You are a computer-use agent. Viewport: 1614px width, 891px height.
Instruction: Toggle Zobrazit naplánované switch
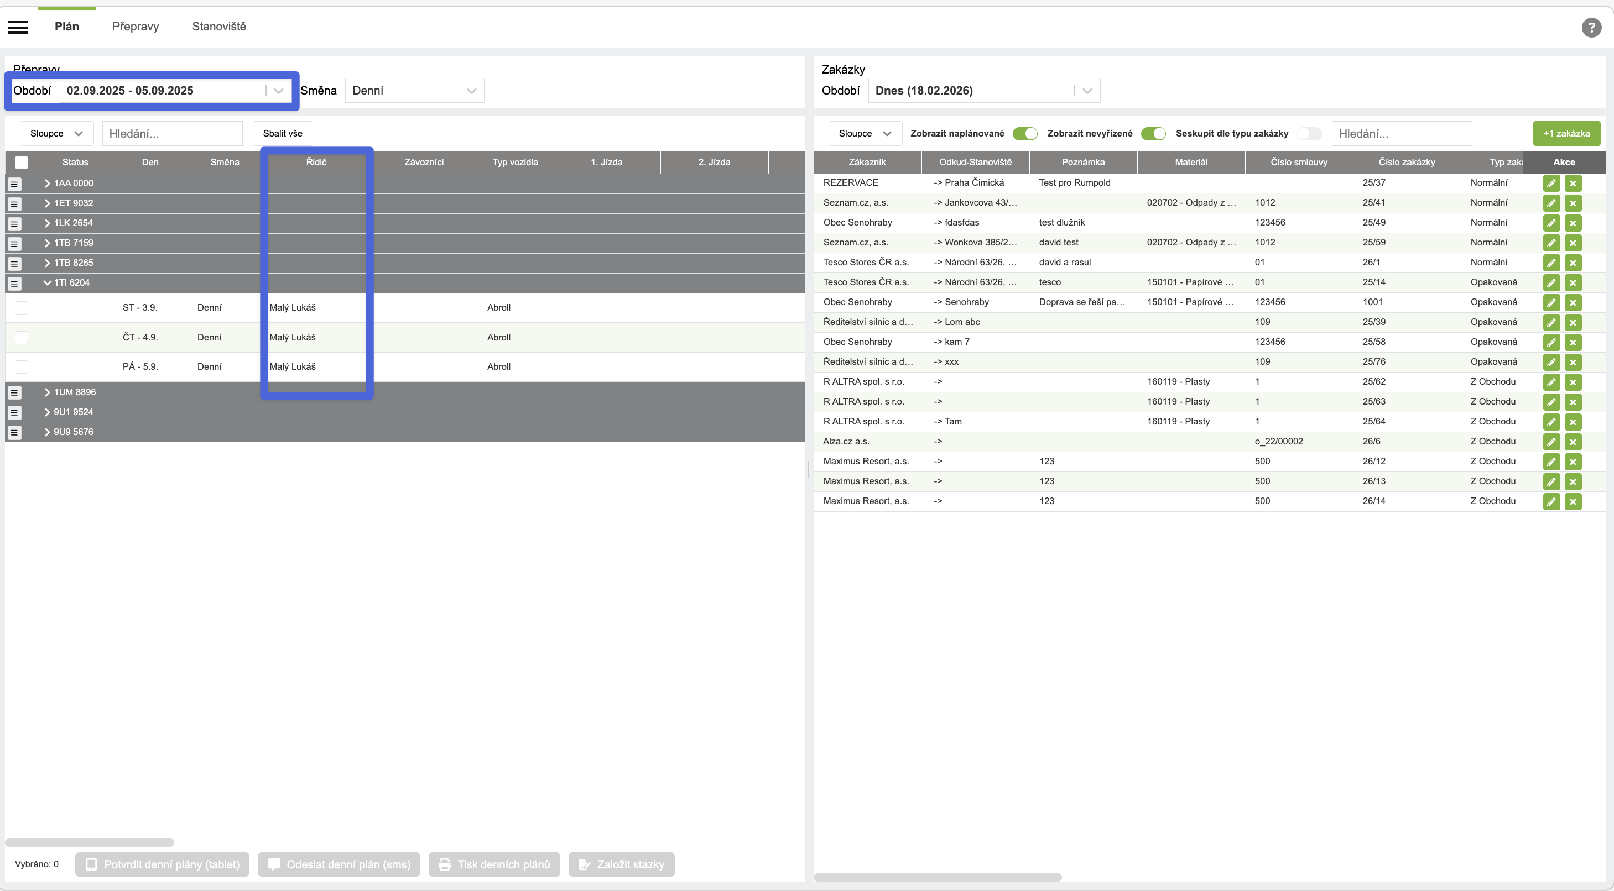[x=1024, y=133]
